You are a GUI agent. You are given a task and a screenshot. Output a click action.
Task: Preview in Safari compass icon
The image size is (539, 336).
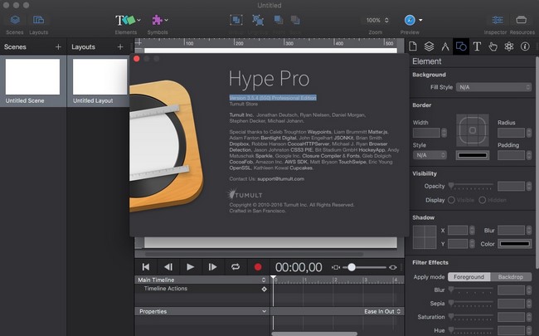[x=410, y=20]
